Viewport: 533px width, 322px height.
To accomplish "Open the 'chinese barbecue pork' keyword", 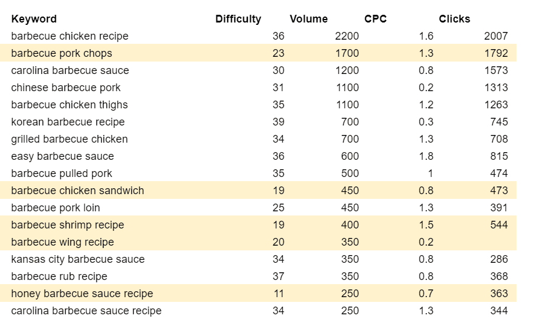I will coord(66,88).
